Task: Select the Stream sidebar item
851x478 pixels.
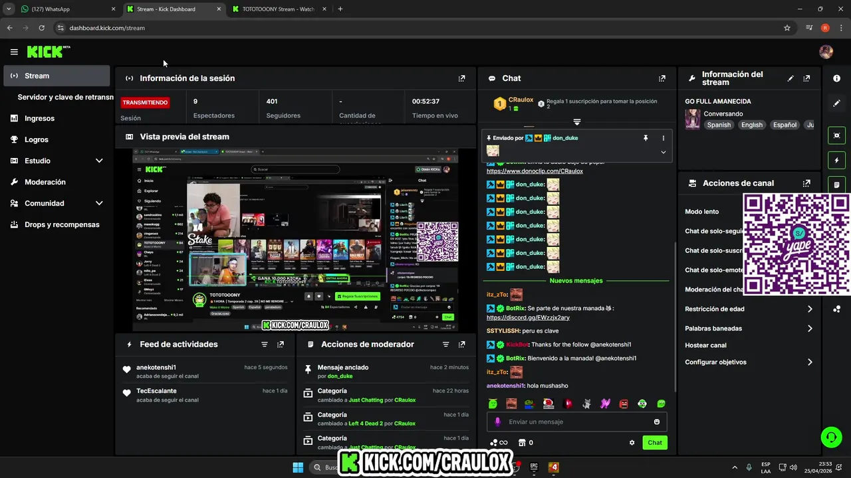Action: 57,76
